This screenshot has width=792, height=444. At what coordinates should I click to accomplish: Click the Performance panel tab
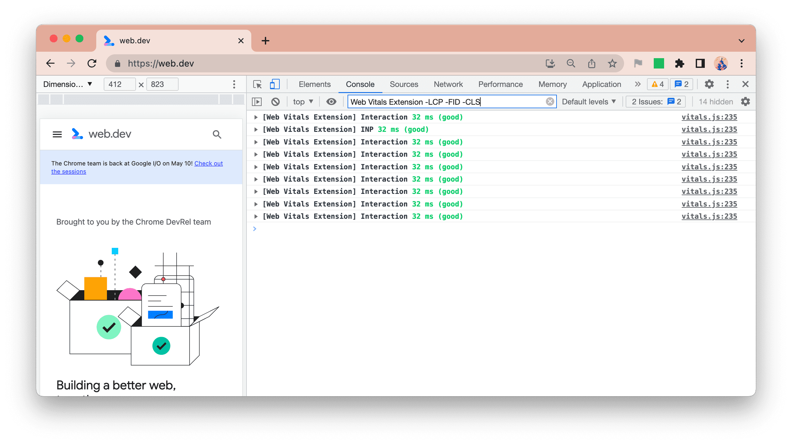pyautogui.click(x=500, y=84)
